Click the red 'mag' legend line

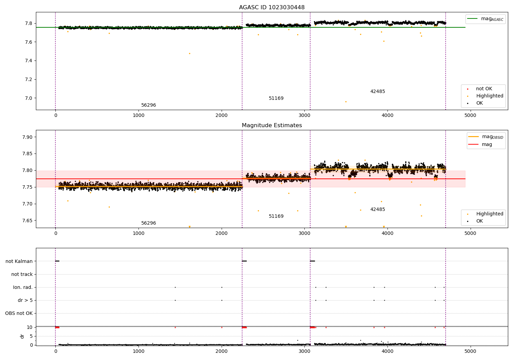pos(473,145)
